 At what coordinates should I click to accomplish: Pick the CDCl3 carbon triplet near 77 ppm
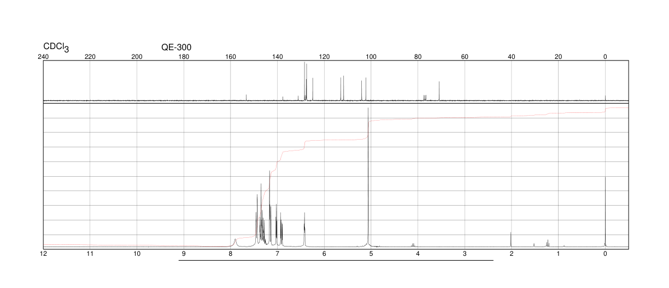pos(425,98)
